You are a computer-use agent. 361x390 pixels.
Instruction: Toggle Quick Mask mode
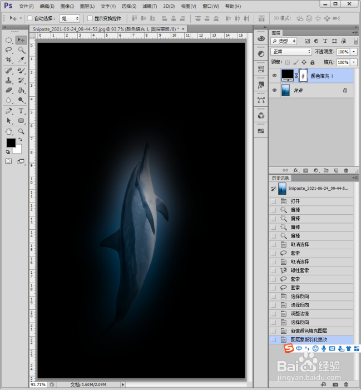[8, 161]
